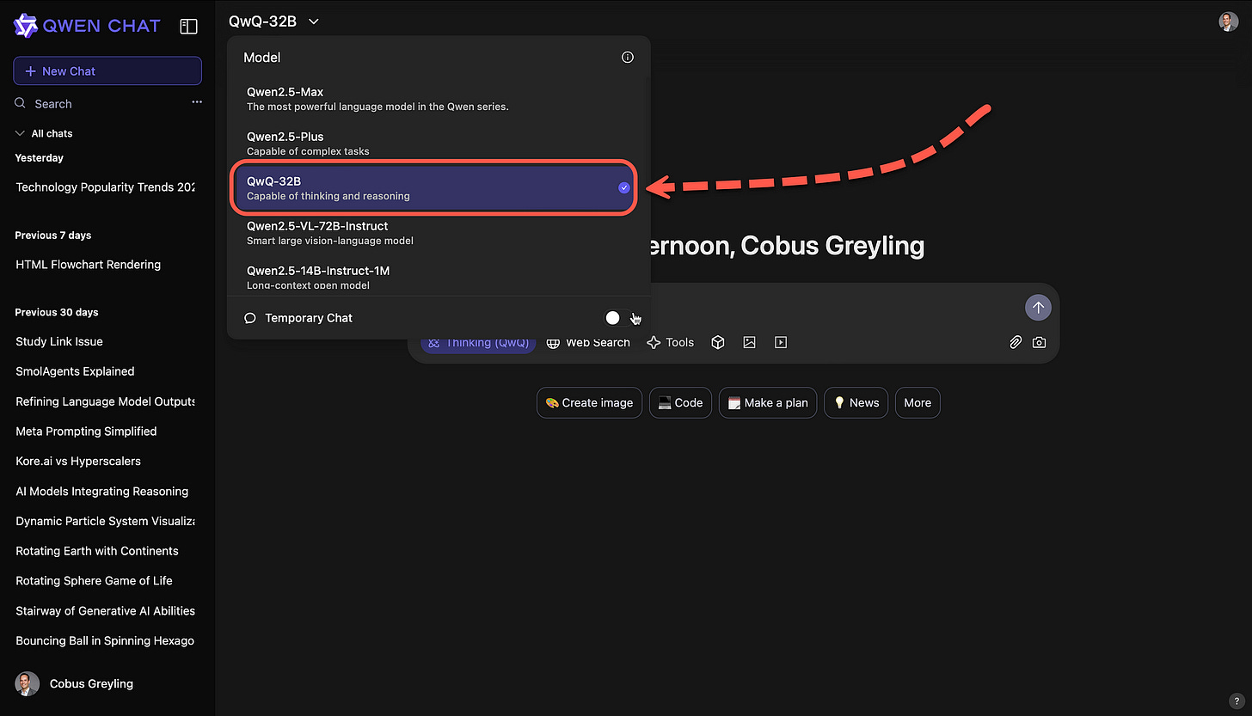
Task: Enable Web Search
Action: tap(589, 342)
